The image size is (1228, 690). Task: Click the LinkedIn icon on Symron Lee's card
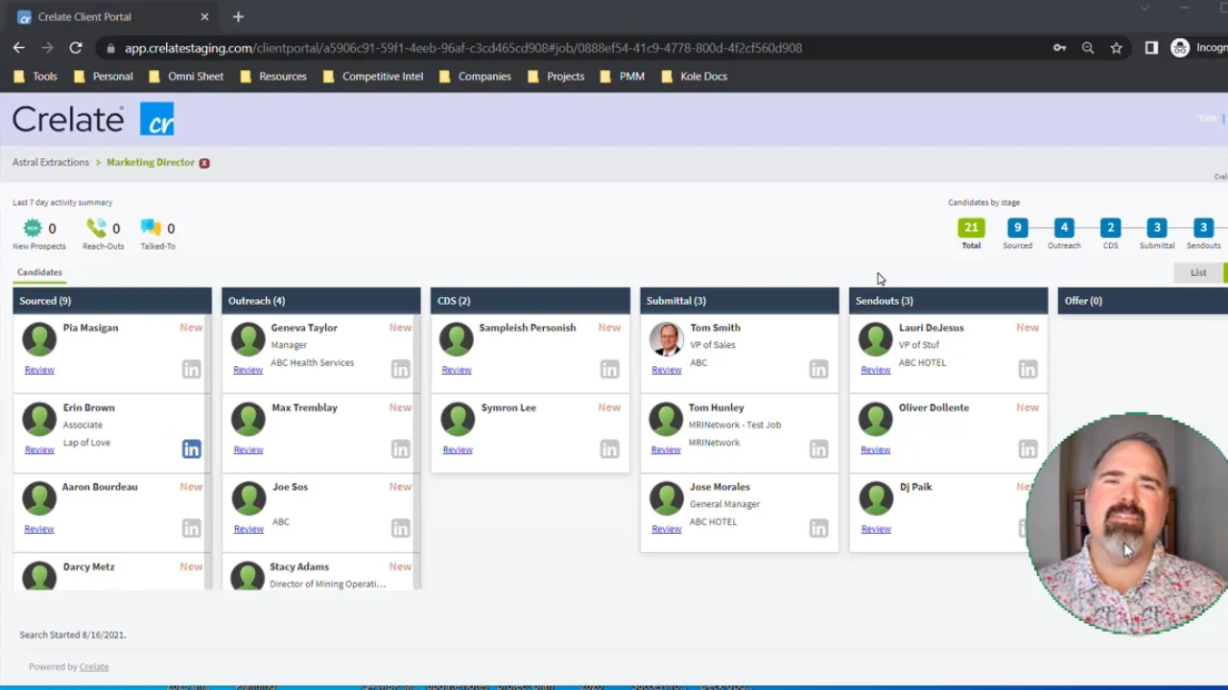610,448
